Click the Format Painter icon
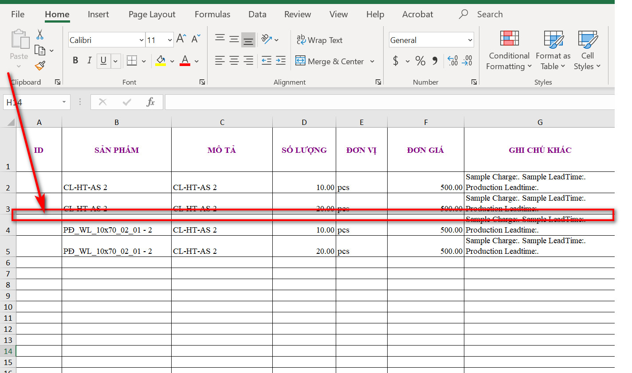Viewport: 632px width, 373px height. point(39,65)
